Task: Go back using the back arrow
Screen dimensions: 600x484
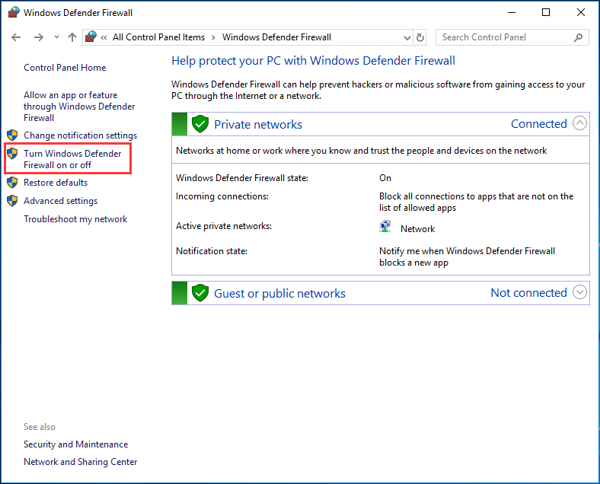Action: [x=16, y=37]
